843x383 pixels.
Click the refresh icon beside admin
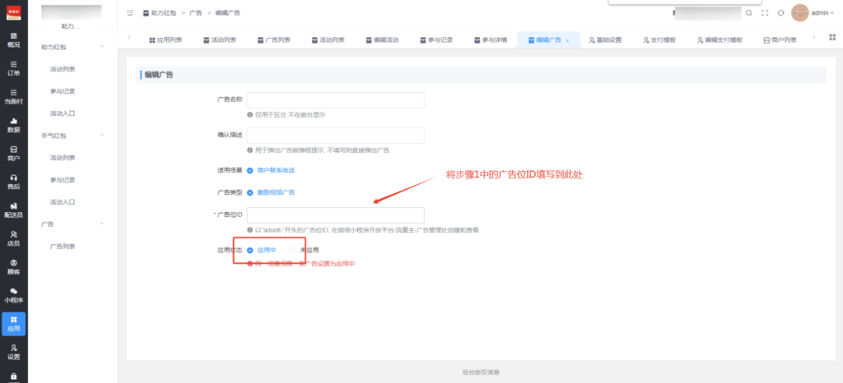[780, 13]
